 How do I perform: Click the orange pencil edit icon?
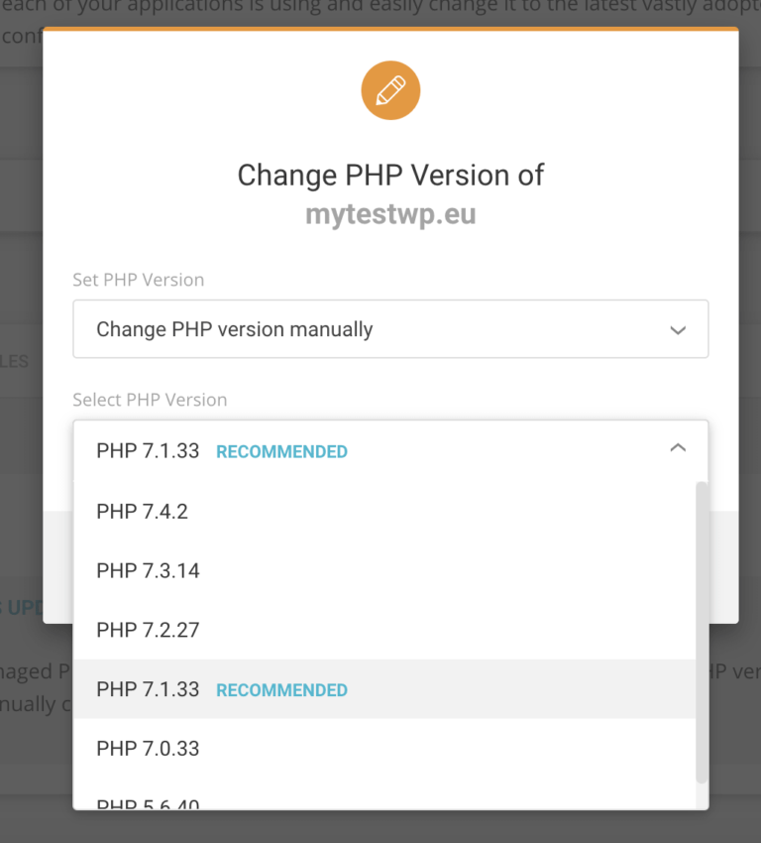point(390,89)
